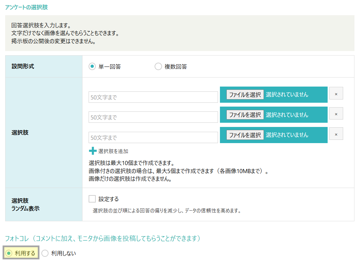
Task: Click the second 50文字まで choice input field
Action: pyautogui.click(x=153, y=117)
